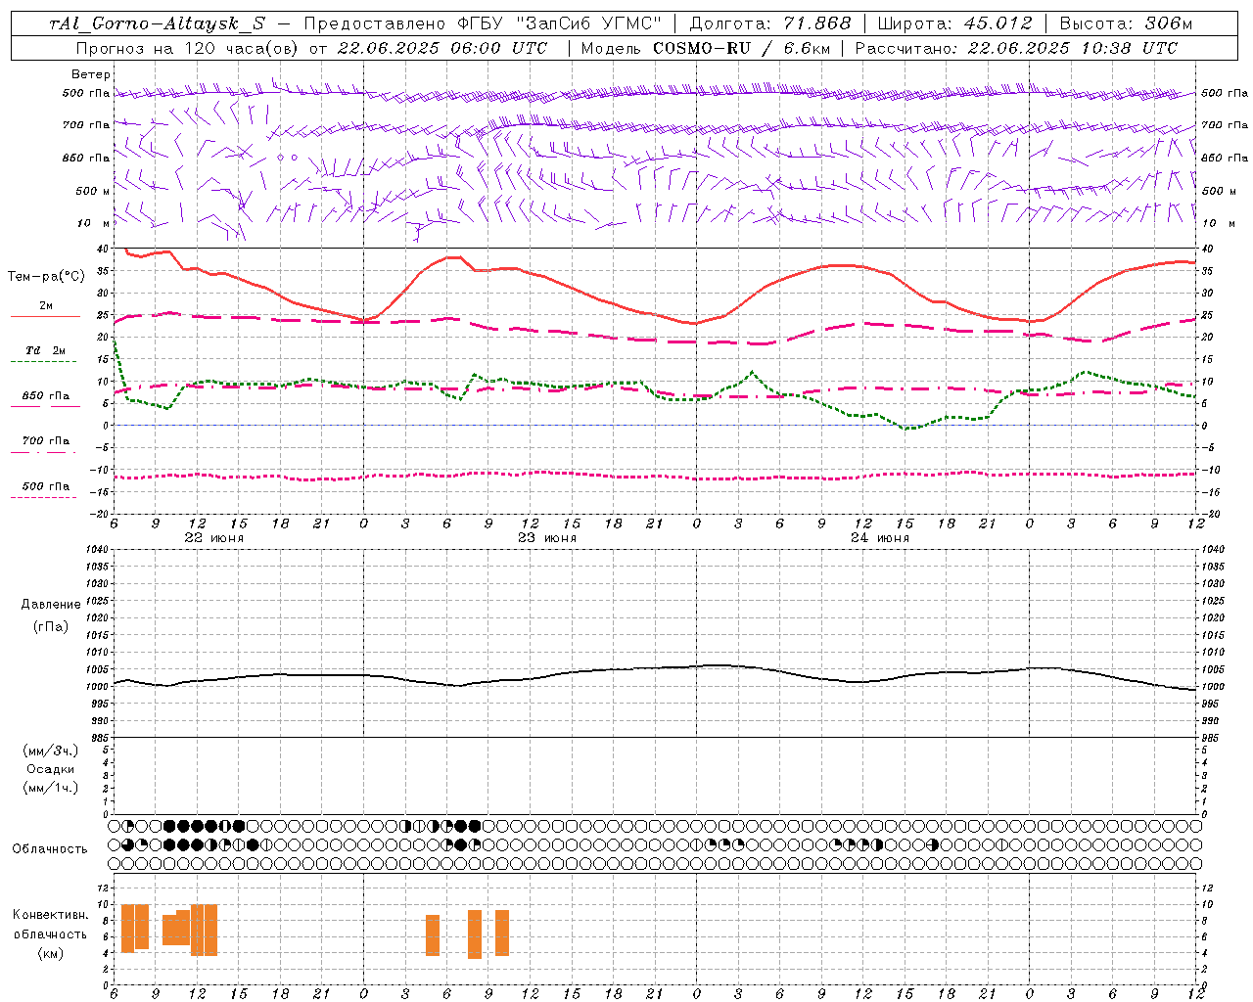Click the Td 2м dew point legend entry
The image size is (1253, 1002).
[45, 349]
